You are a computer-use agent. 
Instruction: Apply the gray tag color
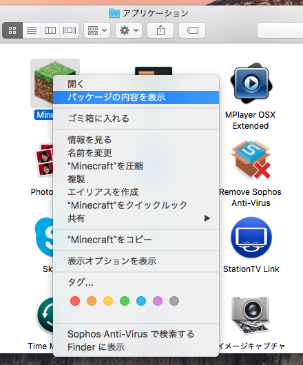click(174, 301)
